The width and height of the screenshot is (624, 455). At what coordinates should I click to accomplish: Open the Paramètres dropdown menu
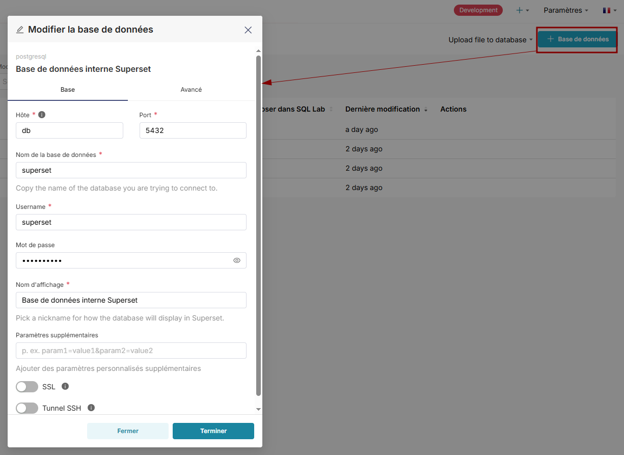[566, 10]
